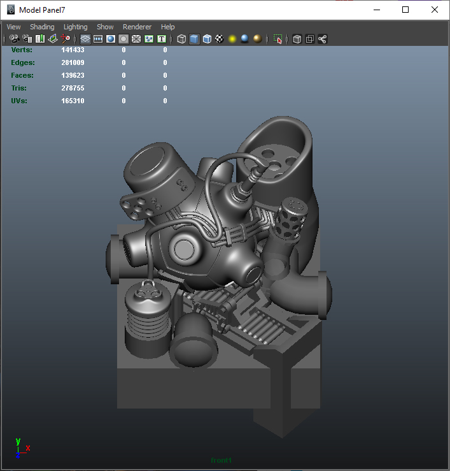450x471 pixels.
Task: Click the Select Camera icon
Action: point(15,39)
